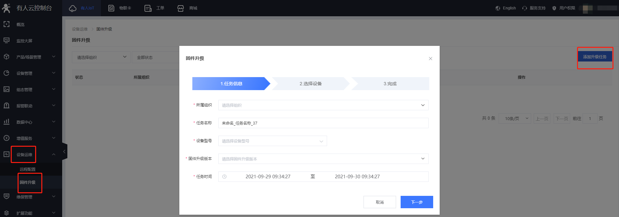Click the 工单 work order icon
The width and height of the screenshot is (619, 217).
point(148,8)
